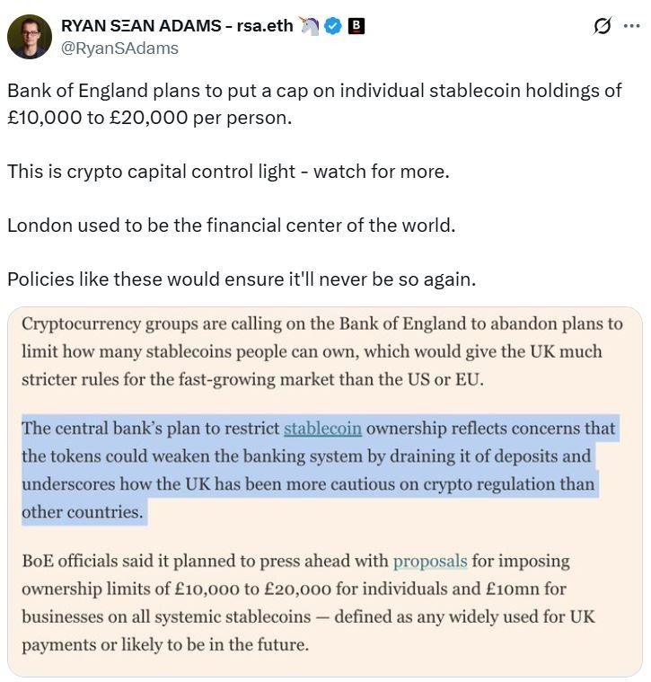Click the "London used to be" sentence
651x682 pixels.
(x=231, y=225)
